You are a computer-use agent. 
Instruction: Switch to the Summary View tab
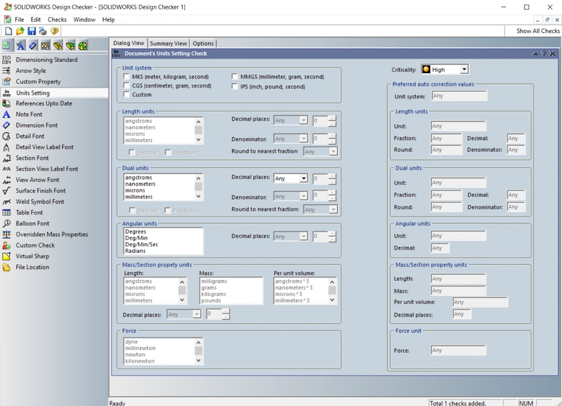click(168, 43)
